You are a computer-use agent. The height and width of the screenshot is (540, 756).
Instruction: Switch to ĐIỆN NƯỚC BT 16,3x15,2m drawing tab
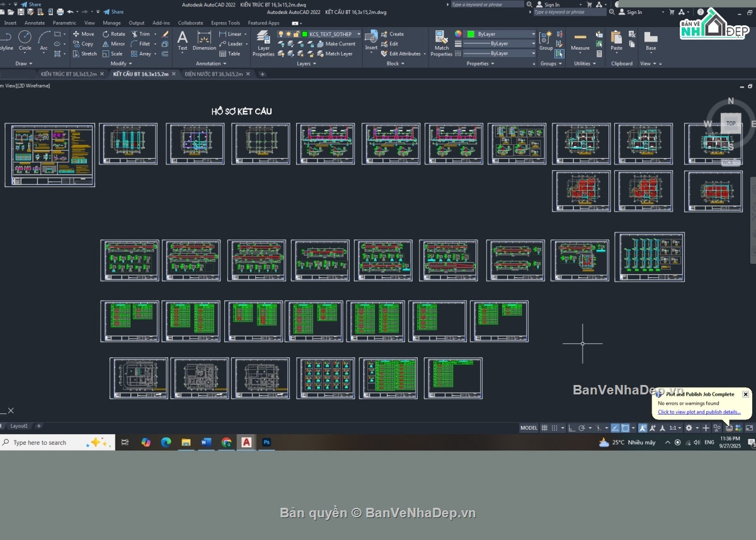(213, 74)
